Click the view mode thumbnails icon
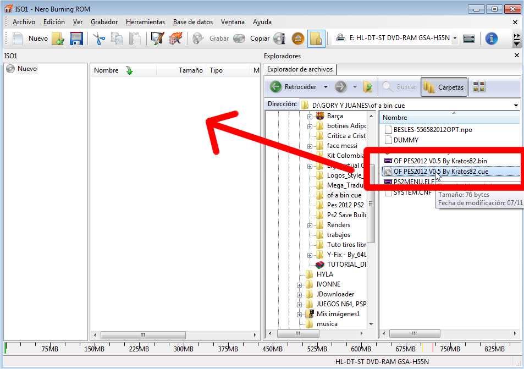Screen dimensions: 524x369 (x=479, y=87)
